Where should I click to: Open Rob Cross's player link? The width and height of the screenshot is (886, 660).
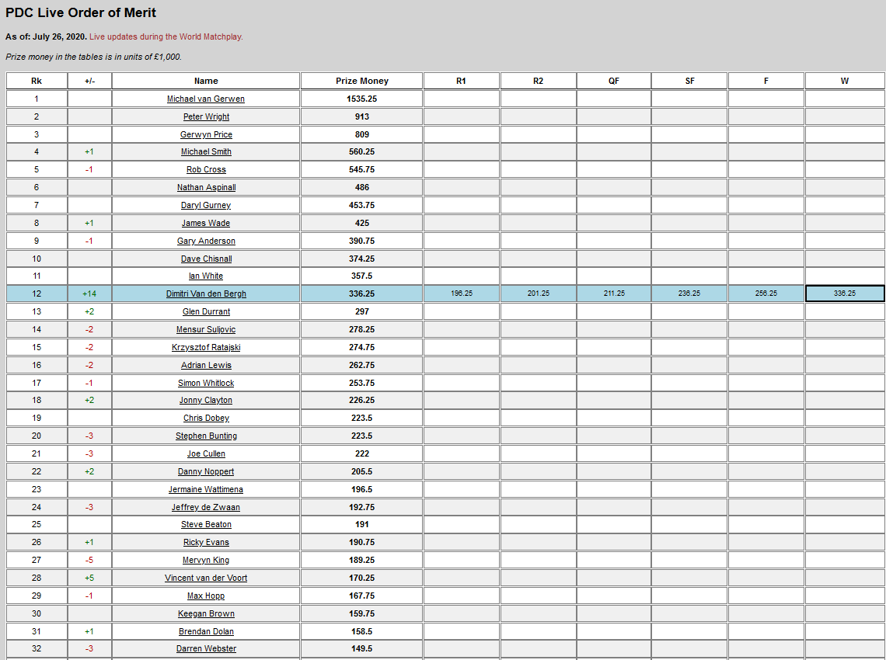tap(206, 169)
